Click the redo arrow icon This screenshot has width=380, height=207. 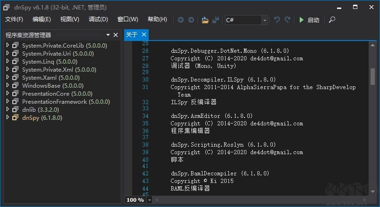click(x=287, y=20)
